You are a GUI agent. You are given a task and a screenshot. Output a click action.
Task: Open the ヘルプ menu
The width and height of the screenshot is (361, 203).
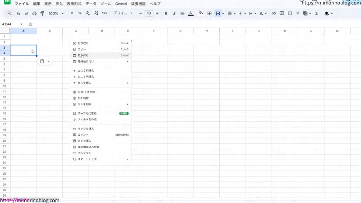tap(155, 4)
